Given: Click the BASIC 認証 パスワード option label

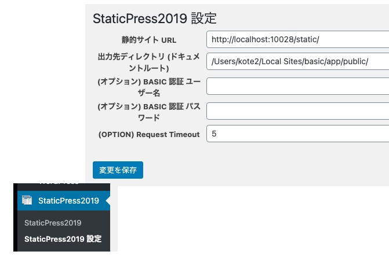Looking at the screenshot, I should [x=149, y=111].
